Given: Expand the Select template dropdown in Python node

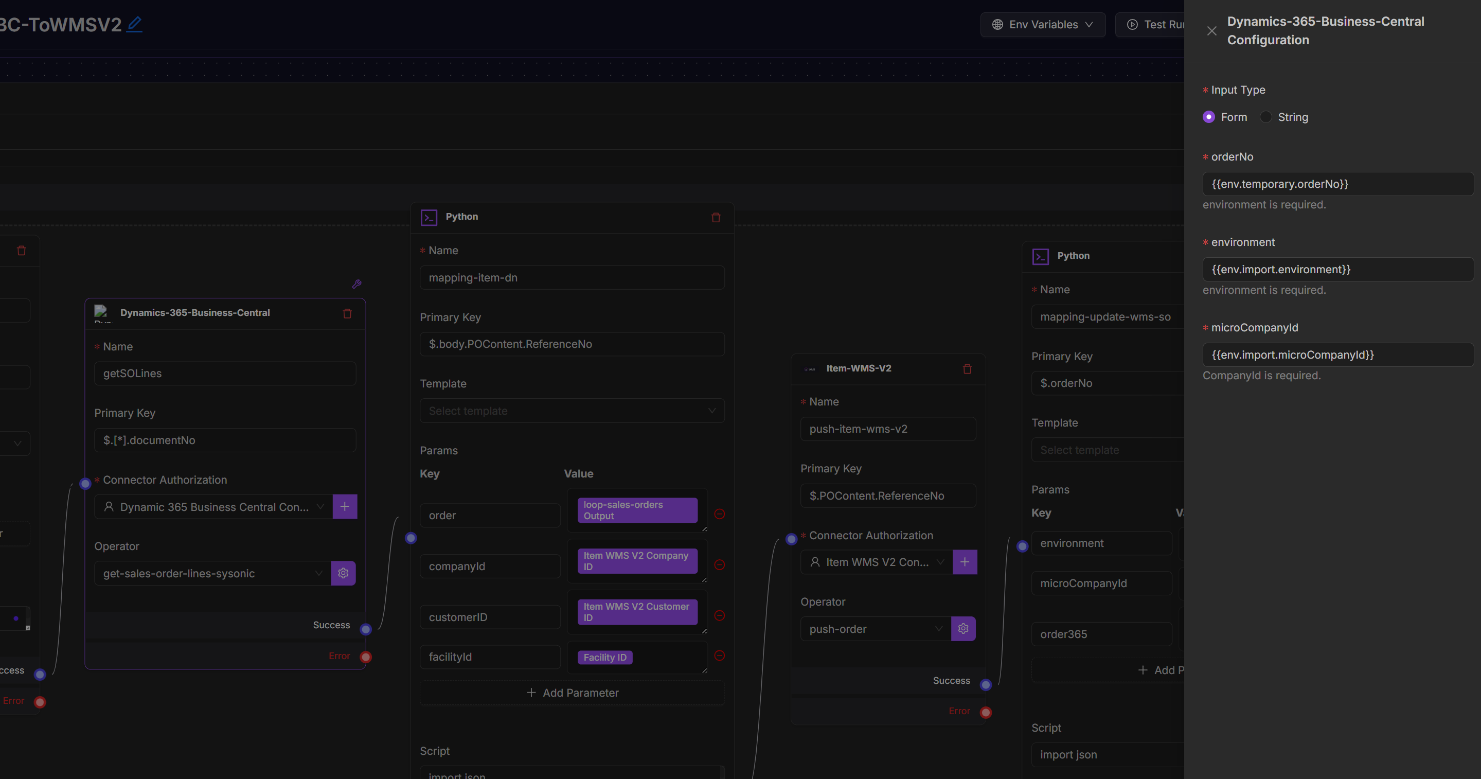Looking at the screenshot, I should pos(572,411).
